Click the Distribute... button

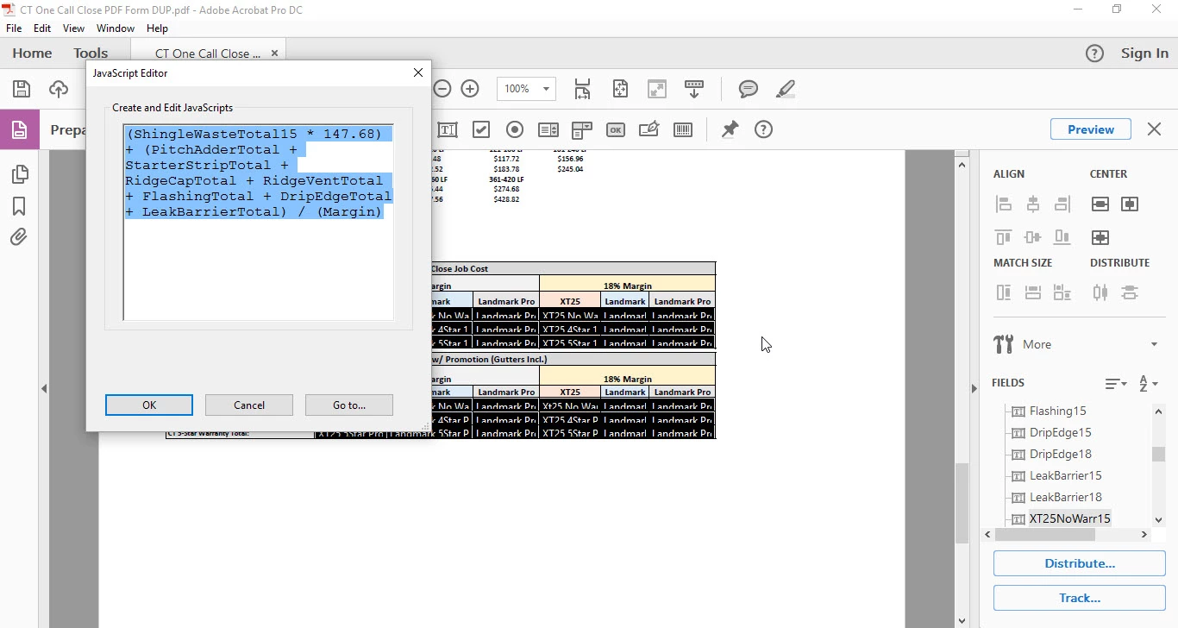(x=1080, y=563)
